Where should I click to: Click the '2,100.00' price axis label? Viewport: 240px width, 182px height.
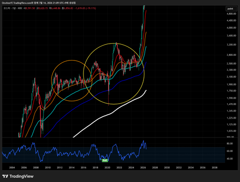point(232,77)
